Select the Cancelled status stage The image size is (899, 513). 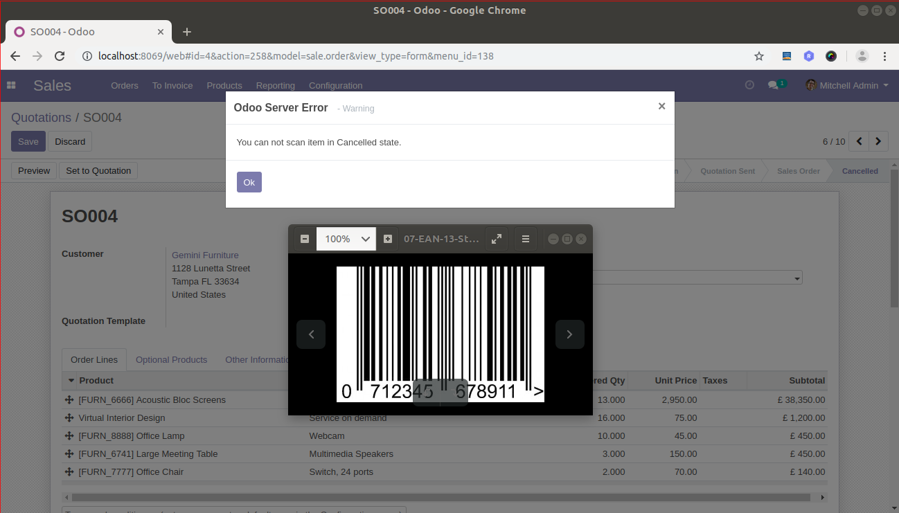[x=860, y=171]
